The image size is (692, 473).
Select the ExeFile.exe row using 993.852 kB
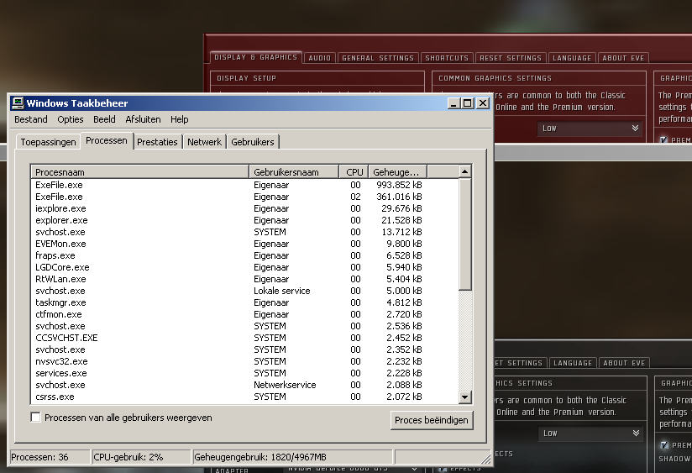244,185
